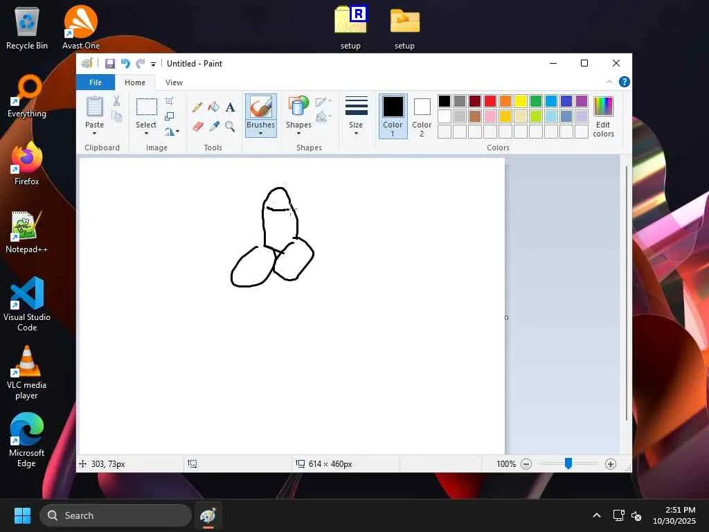Click the Size line thickness icon
Screen dimensions: 709x532
[357, 106]
